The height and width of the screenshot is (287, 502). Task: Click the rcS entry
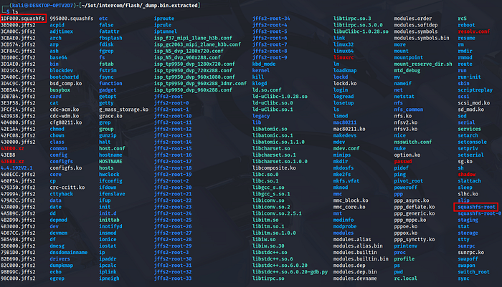[463, 18]
